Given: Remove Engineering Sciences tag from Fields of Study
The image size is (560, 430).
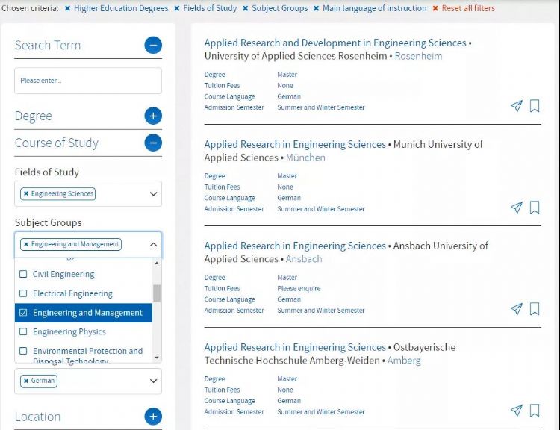Looking at the screenshot, I should 25,194.
